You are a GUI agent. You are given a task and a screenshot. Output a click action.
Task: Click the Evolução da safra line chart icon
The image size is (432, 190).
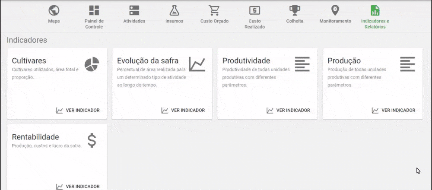(197, 64)
